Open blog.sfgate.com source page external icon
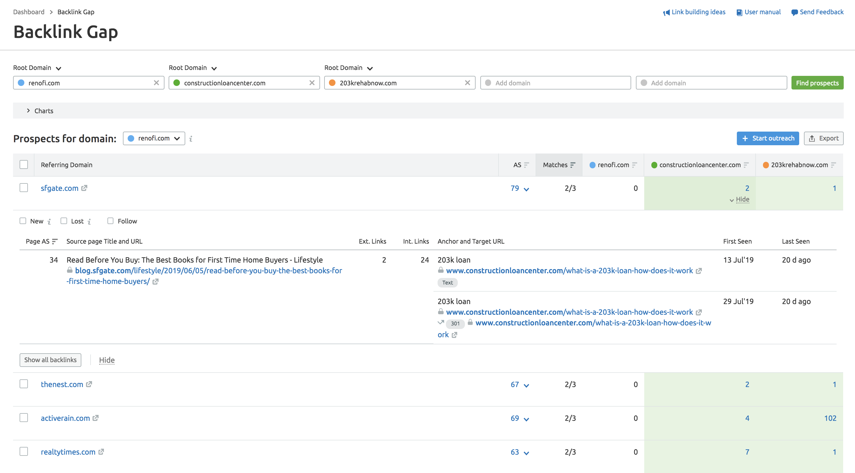This screenshot has height=473, width=855. click(x=155, y=282)
